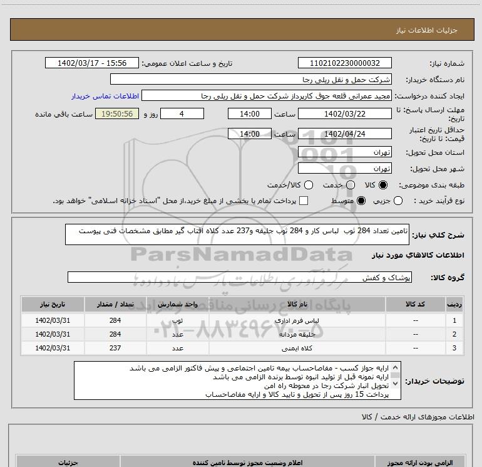Click unit ثوب in the first row
The image size is (482, 467).
point(178,320)
